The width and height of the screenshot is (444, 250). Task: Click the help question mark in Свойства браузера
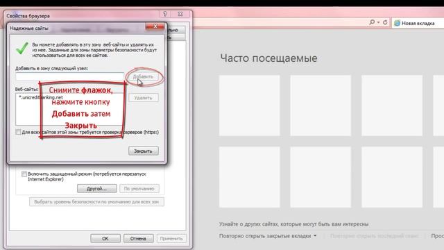[165, 14]
